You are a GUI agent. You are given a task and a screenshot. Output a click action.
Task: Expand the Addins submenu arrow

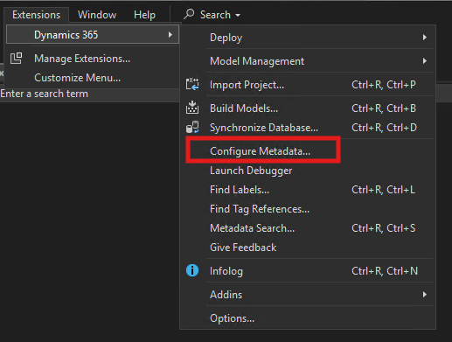[425, 295]
